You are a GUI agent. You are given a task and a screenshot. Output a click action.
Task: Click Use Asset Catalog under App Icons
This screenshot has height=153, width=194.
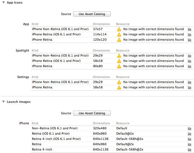[92, 14]
